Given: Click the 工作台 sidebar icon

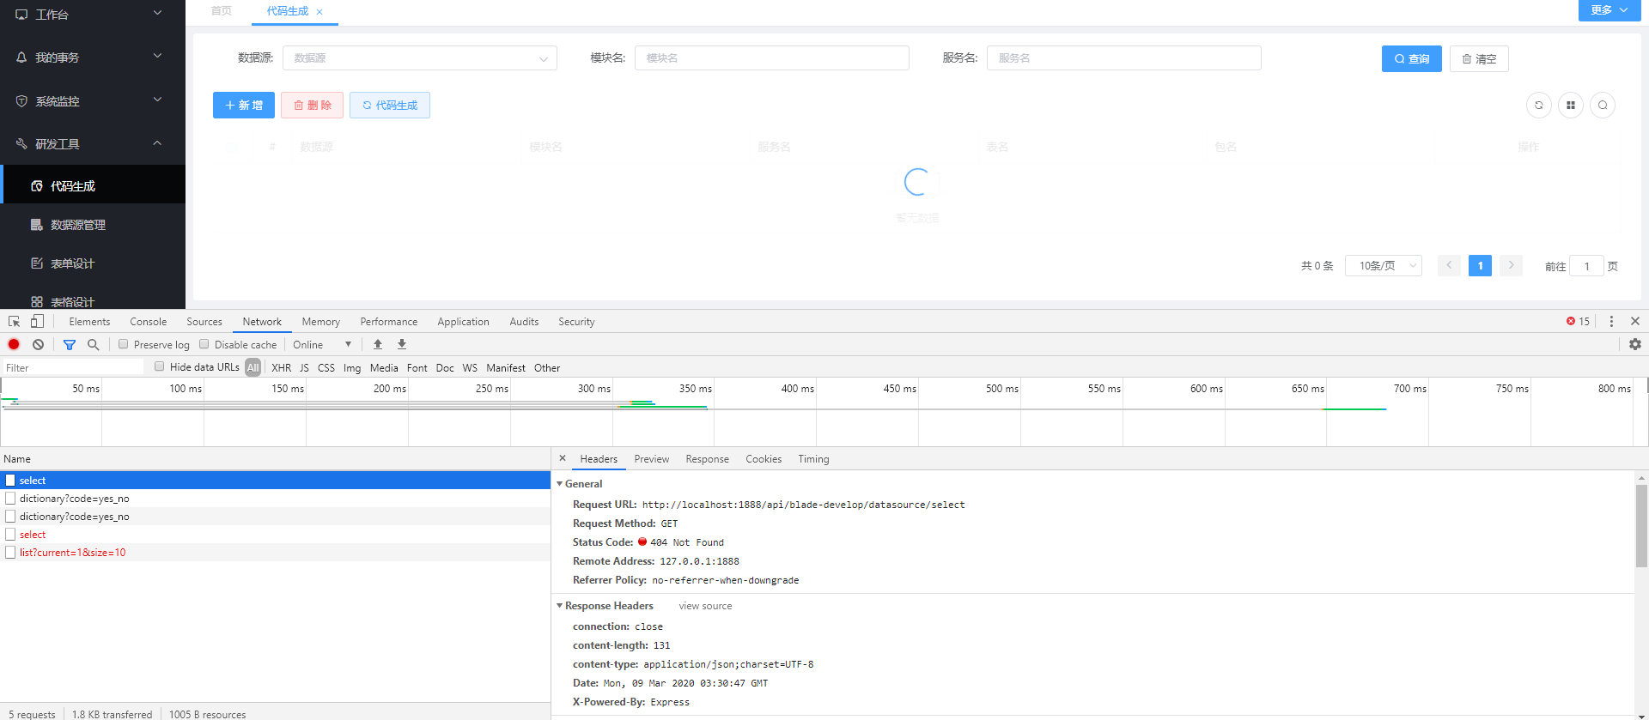Looking at the screenshot, I should pos(21,14).
